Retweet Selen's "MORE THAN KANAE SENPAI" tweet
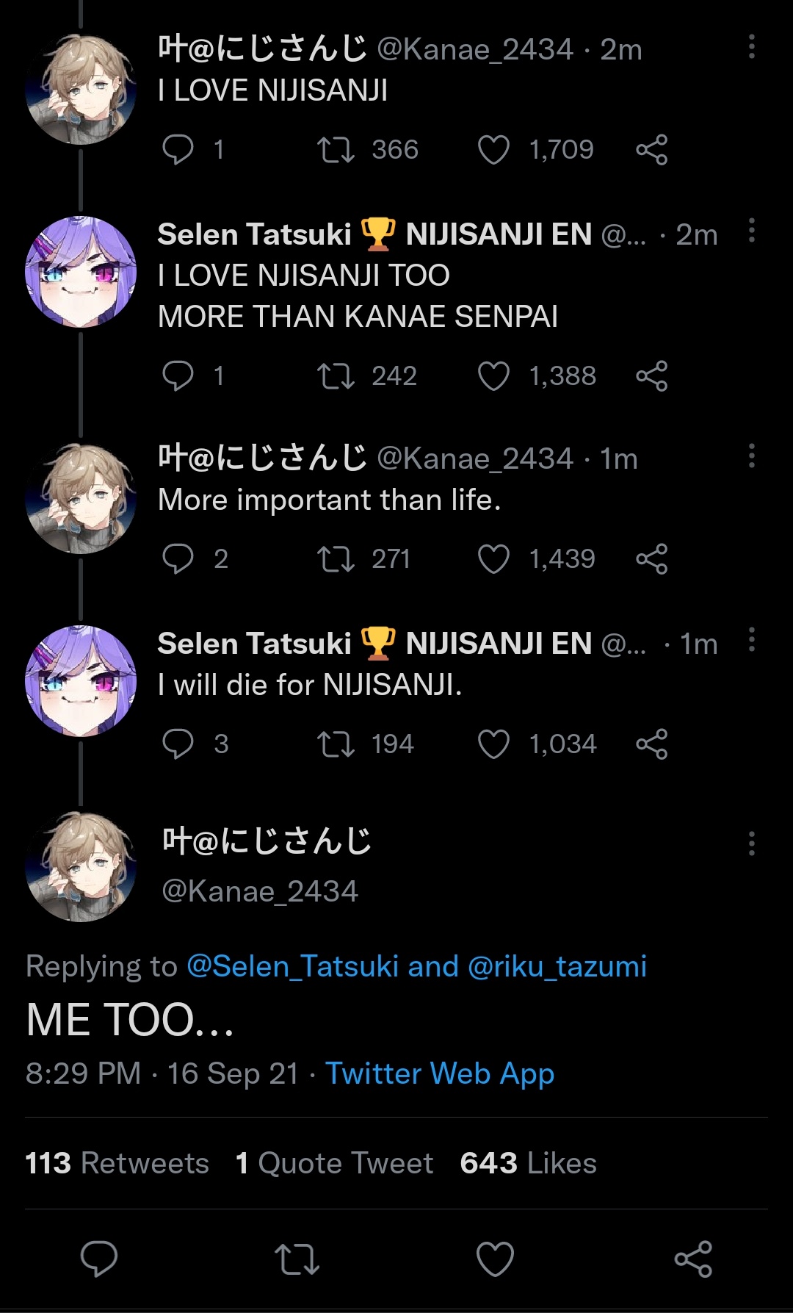The image size is (793, 1313). coord(336,376)
